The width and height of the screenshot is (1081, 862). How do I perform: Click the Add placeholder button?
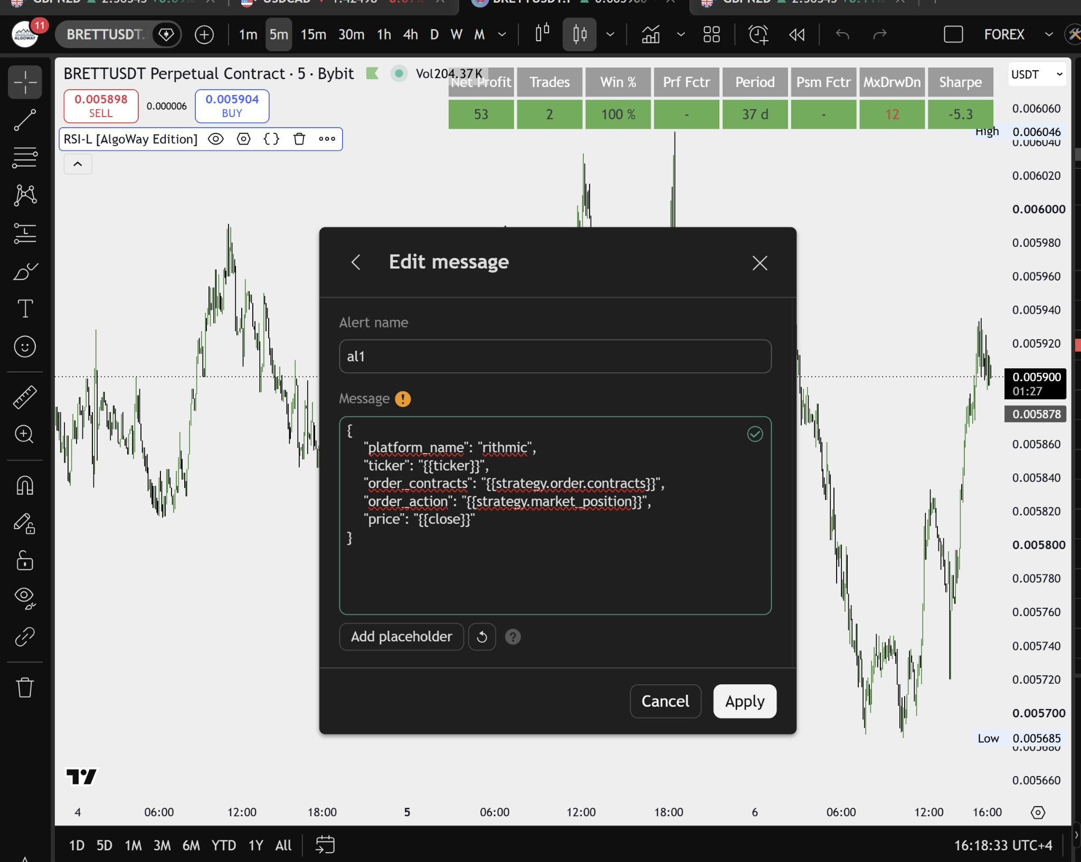[x=402, y=637]
